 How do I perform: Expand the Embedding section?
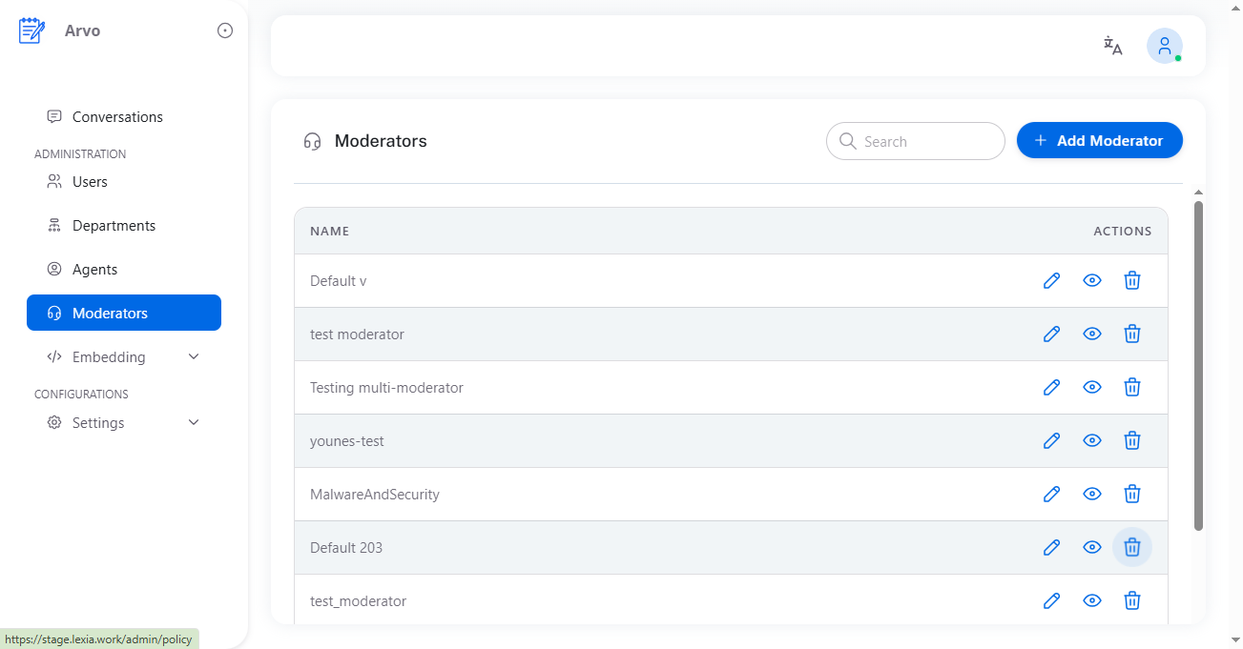(194, 355)
